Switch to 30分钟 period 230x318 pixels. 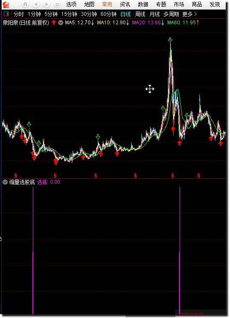pos(89,14)
